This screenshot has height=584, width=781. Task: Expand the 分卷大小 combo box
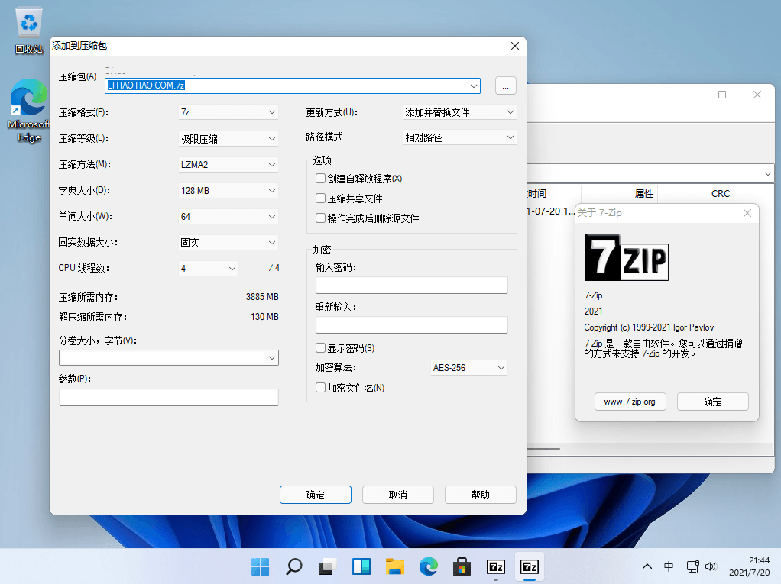point(272,358)
